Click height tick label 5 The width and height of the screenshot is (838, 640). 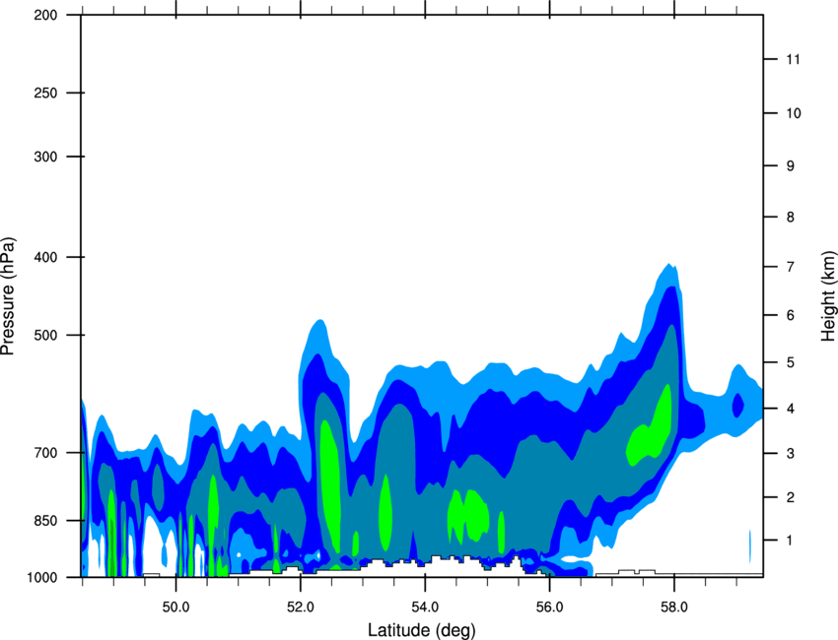(791, 362)
